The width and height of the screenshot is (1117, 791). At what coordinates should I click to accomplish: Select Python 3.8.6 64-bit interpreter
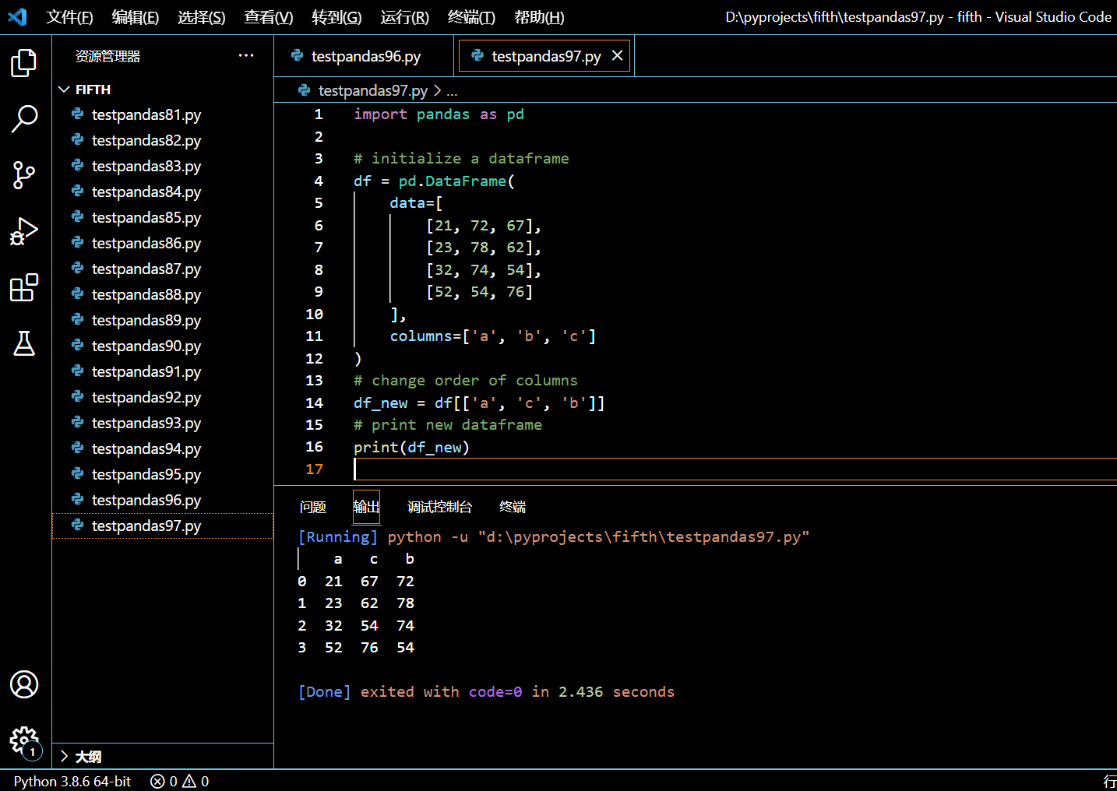(x=72, y=781)
